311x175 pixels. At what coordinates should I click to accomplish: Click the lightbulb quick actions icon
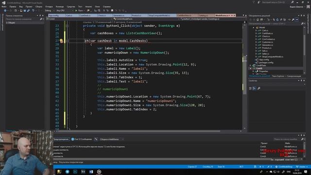[61, 41]
